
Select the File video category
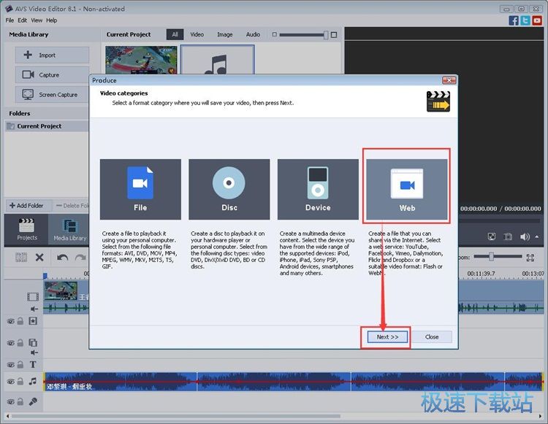click(x=140, y=190)
